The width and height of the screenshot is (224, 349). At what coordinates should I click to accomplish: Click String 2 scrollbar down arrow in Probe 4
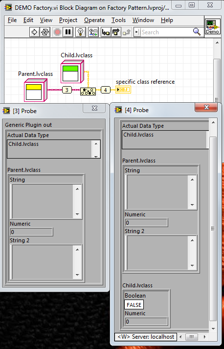coord(192,265)
